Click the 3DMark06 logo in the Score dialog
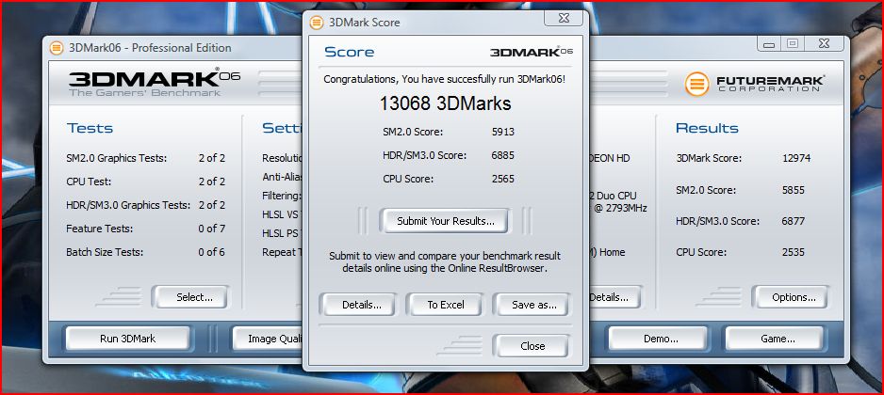Screen dimensions: 884x395 click(x=532, y=52)
